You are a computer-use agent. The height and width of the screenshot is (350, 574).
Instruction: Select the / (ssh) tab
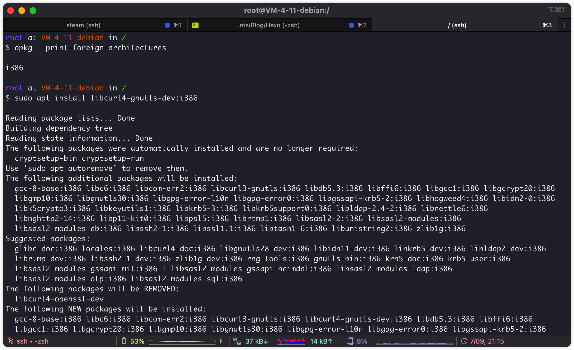click(457, 25)
